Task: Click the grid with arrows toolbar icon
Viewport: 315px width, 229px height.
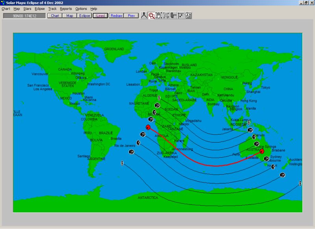Action: [x=181, y=16]
